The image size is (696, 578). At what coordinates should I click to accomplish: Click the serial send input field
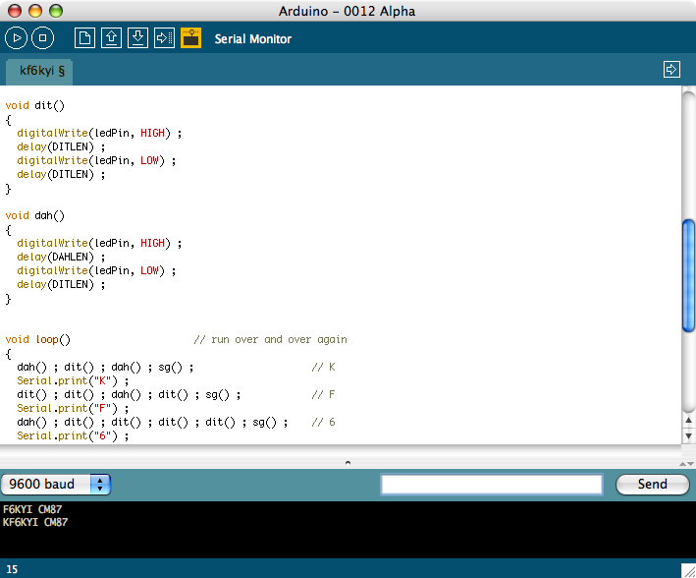point(492,485)
